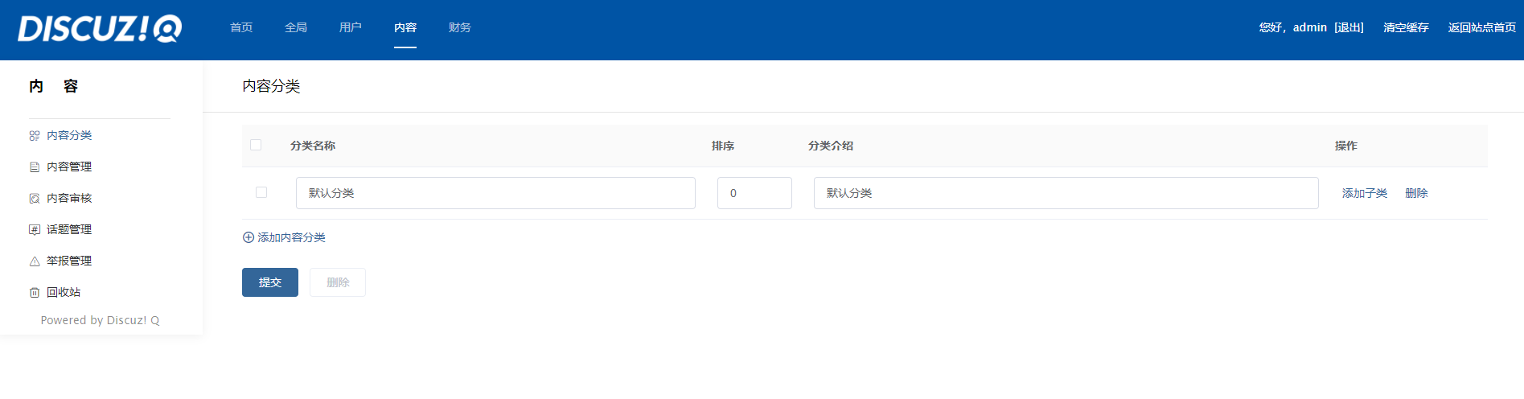The image size is (1524, 399).
Task: Click the 排序 number input field
Action: (x=754, y=193)
